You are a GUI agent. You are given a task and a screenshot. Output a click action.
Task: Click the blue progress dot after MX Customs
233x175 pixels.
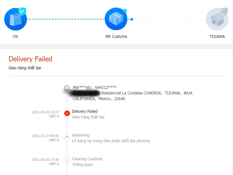[x=132, y=19]
